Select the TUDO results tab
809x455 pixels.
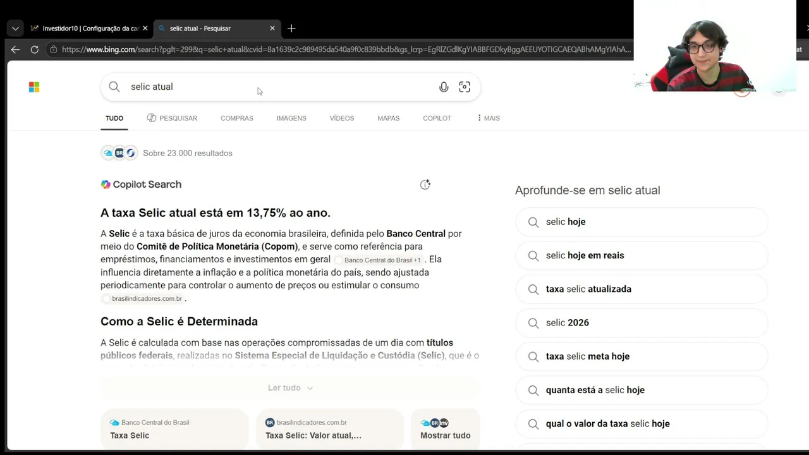click(x=114, y=118)
